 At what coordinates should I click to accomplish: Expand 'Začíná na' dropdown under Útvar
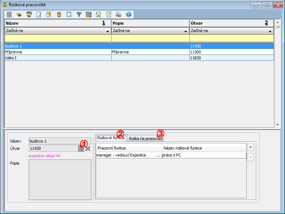point(270,31)
